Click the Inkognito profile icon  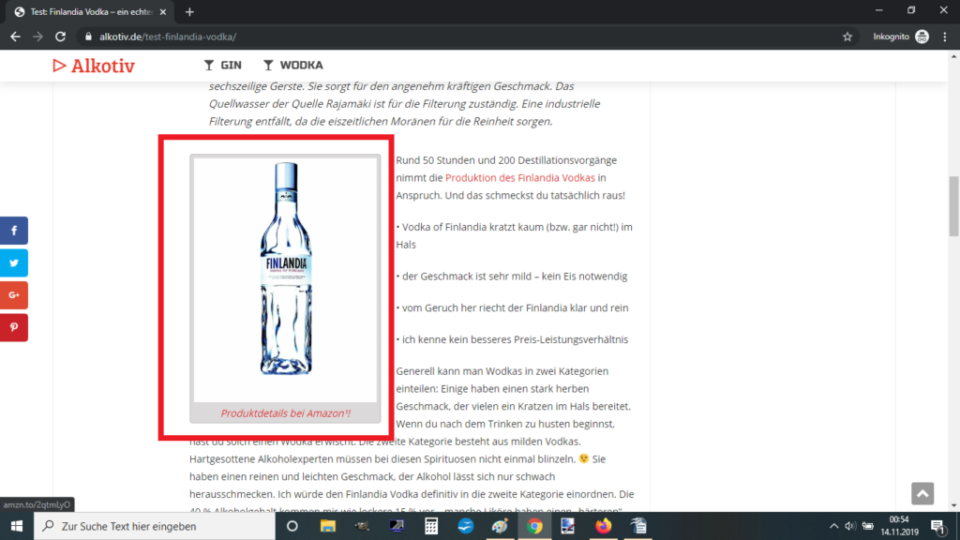point(922,37)
